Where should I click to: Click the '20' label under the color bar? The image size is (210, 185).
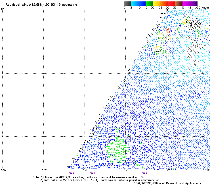point(152,8)
